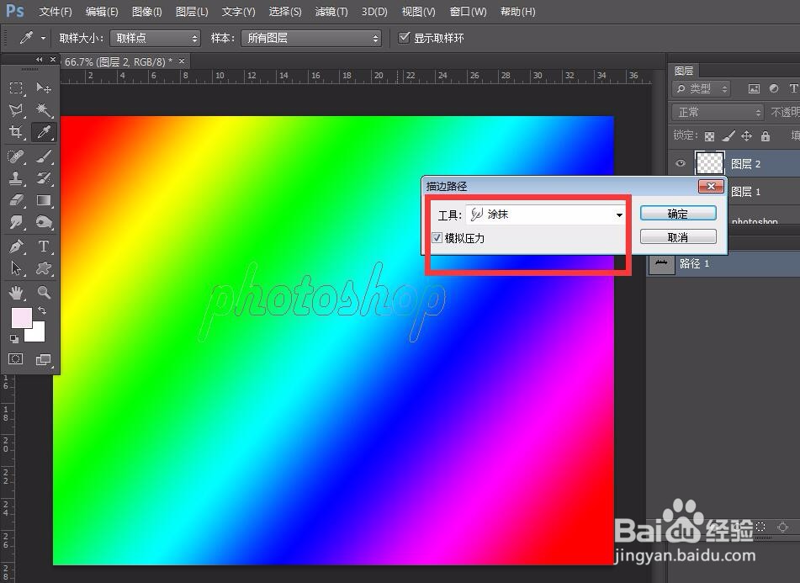Select the Rectangular Marquee tool
The height and width of the screenshot is (583, 800).
pyautogui.click(x=16, y=88)
